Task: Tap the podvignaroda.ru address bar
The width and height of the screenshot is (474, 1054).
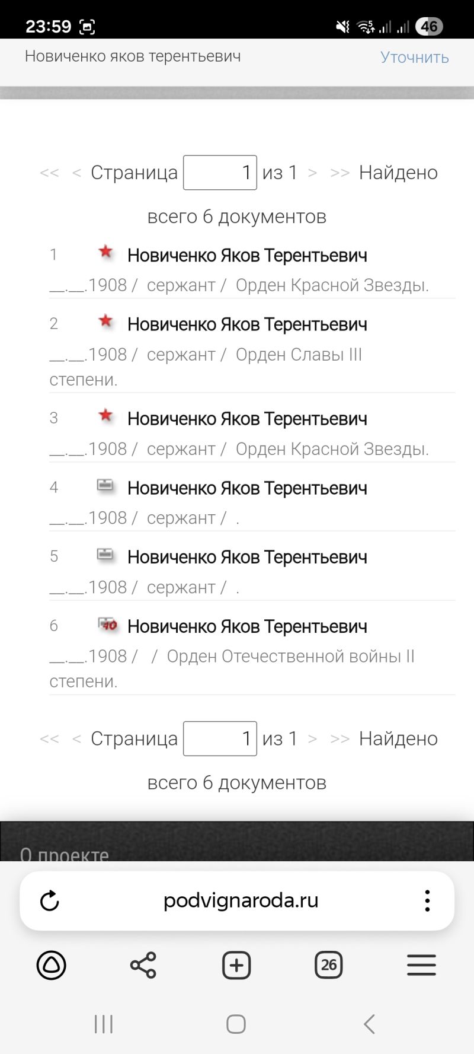Action: click(x=241, y=900)
